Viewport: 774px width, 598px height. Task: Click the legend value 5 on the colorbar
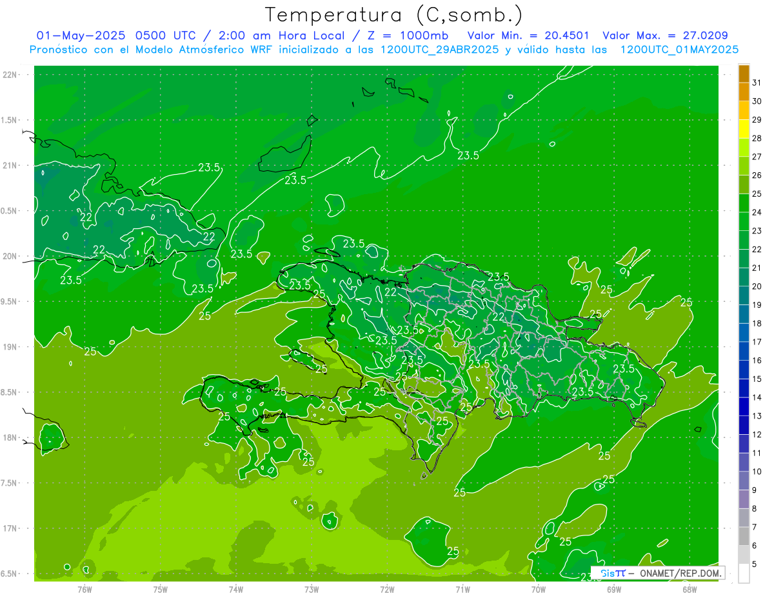pos(755,564)
